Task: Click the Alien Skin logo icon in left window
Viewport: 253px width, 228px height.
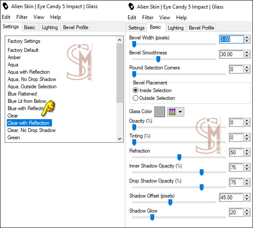Action: coord(6,6)
